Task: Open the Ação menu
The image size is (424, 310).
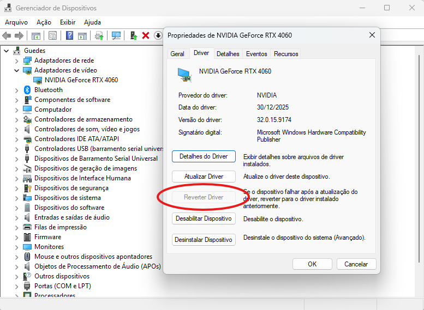Action: tap(44, 22)
